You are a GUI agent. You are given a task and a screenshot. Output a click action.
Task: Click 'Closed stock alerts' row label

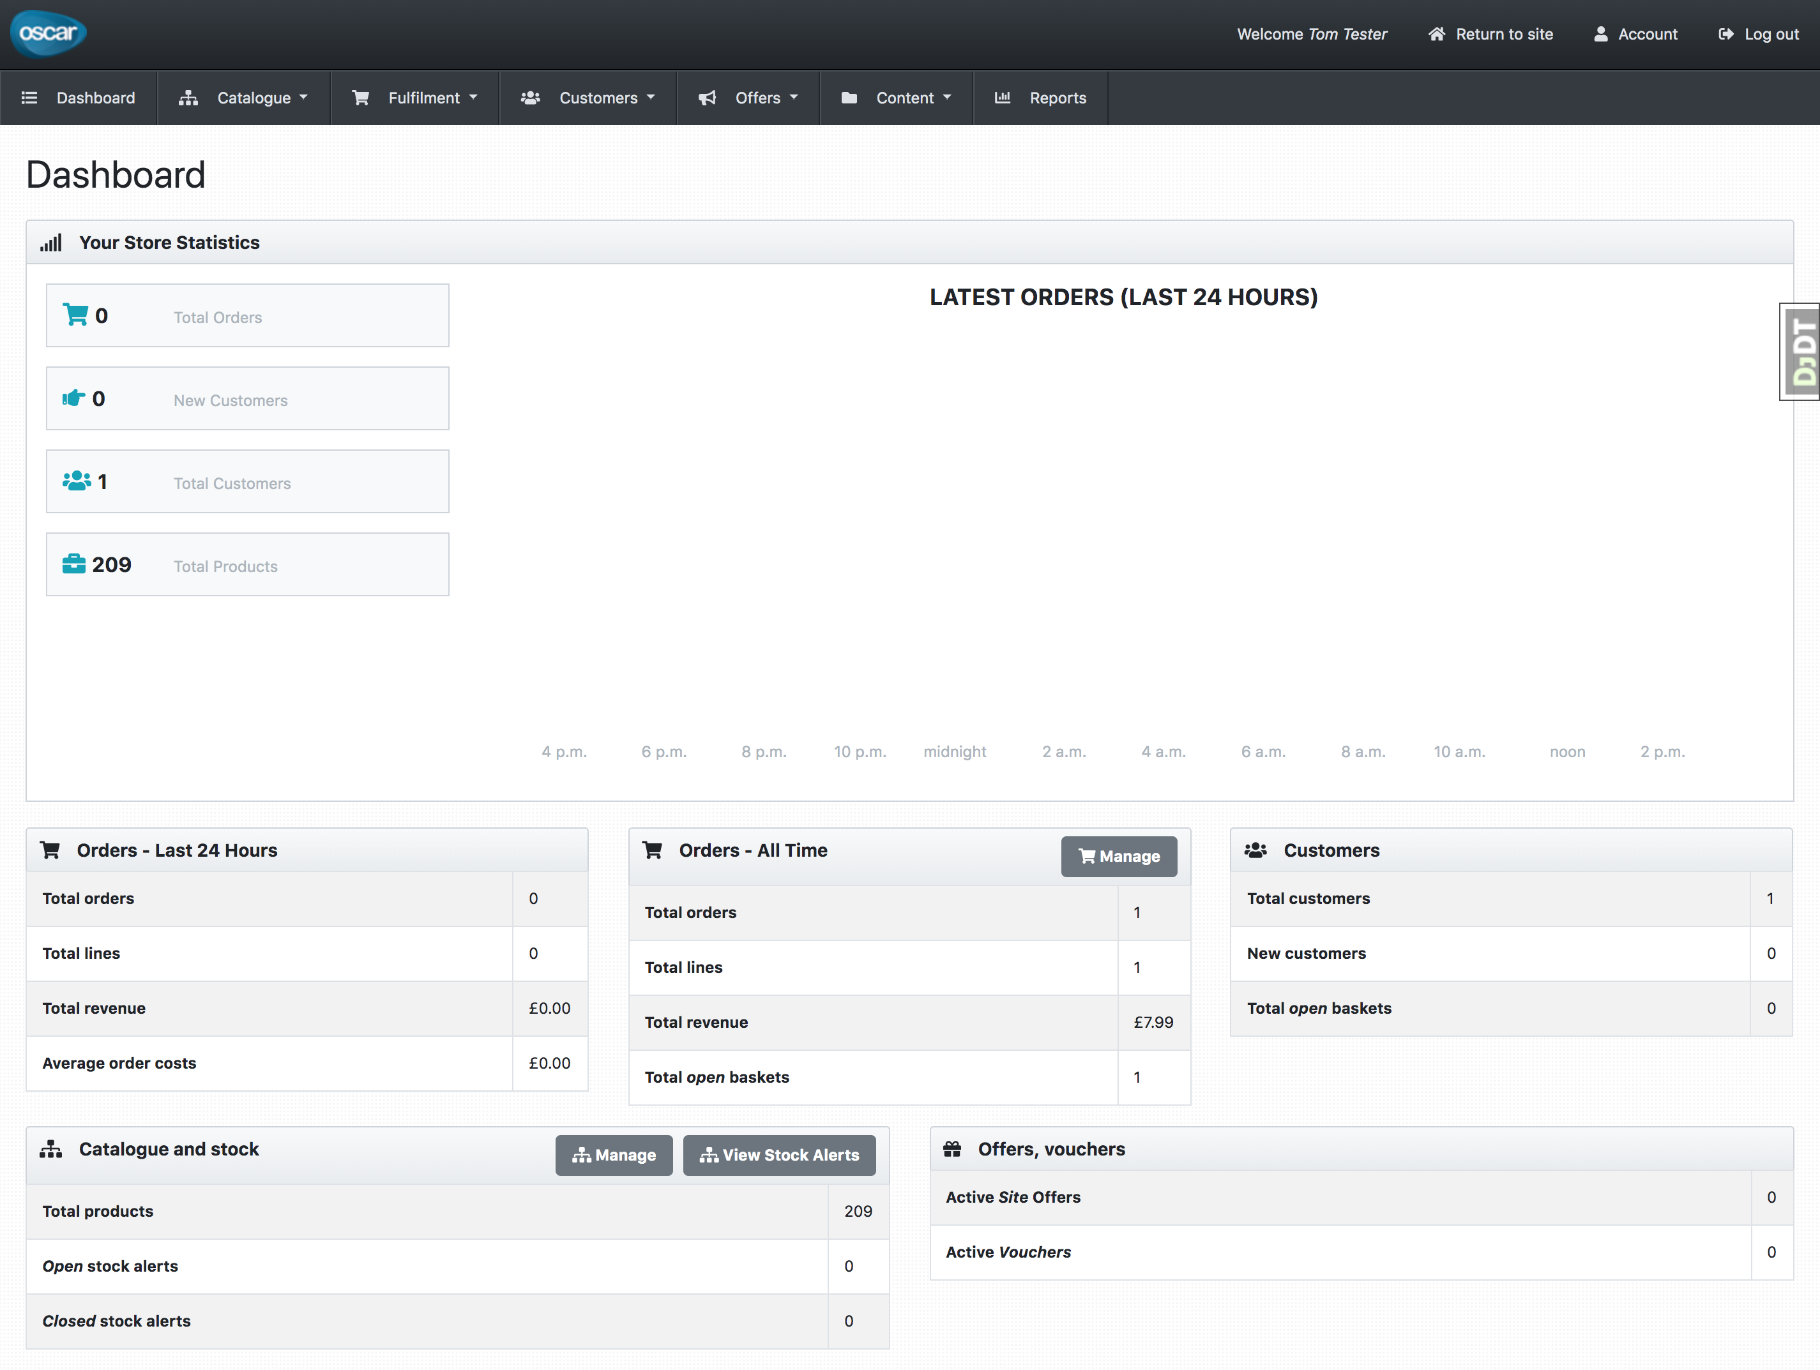pos(117,1321)
